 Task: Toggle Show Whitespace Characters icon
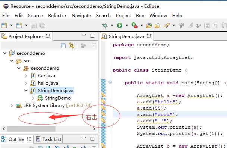[x=215, y=26]
